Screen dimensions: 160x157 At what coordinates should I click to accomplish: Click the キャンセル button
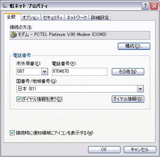pyautogui.click(x=140, y=150)
